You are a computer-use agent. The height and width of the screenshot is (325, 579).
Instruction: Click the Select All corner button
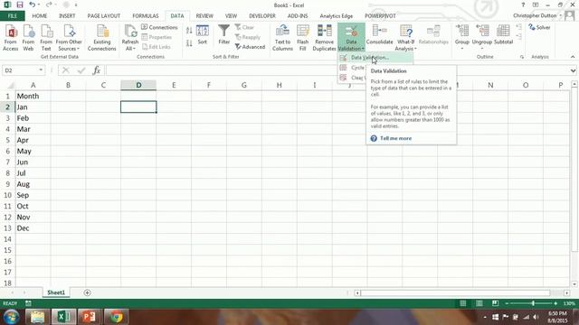(7, 85)
